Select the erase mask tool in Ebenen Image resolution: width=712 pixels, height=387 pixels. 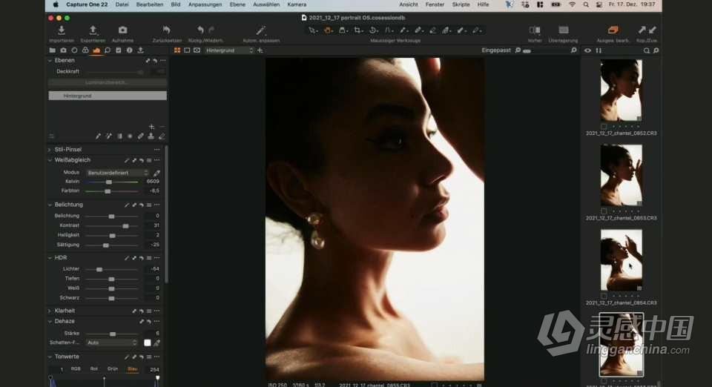click(162, 136)
